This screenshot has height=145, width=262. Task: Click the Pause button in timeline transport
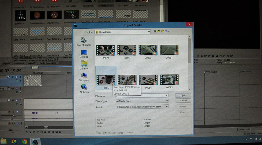click(41, 132)
